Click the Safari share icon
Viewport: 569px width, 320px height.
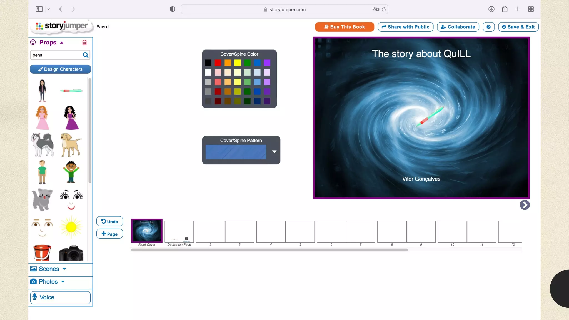pyautogui.click(x=505, y=9)
